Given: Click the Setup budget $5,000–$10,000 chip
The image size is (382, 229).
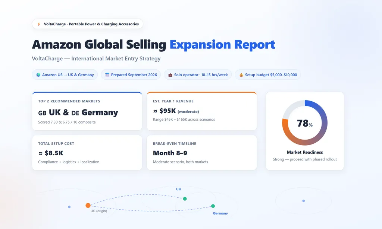Looking at the screenshot, I should [268, 75].
